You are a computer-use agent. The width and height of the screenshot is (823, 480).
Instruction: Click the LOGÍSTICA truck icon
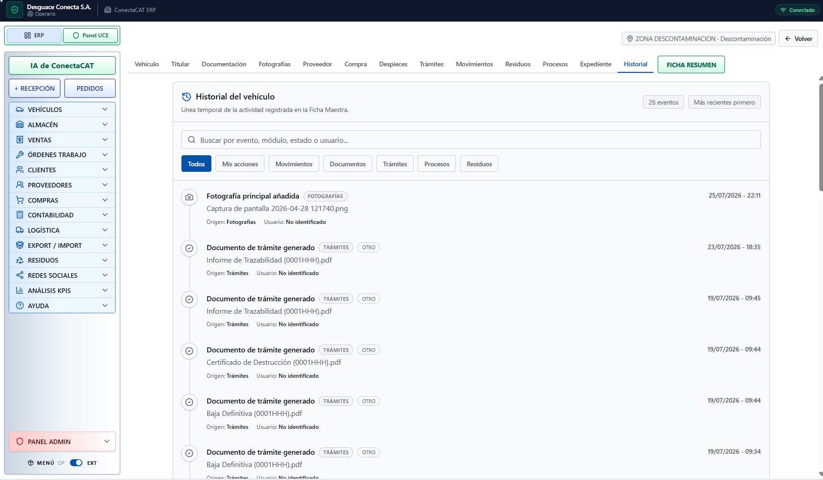[x=20, y=230]
